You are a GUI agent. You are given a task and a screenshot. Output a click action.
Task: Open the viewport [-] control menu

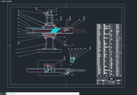point(1,1)
